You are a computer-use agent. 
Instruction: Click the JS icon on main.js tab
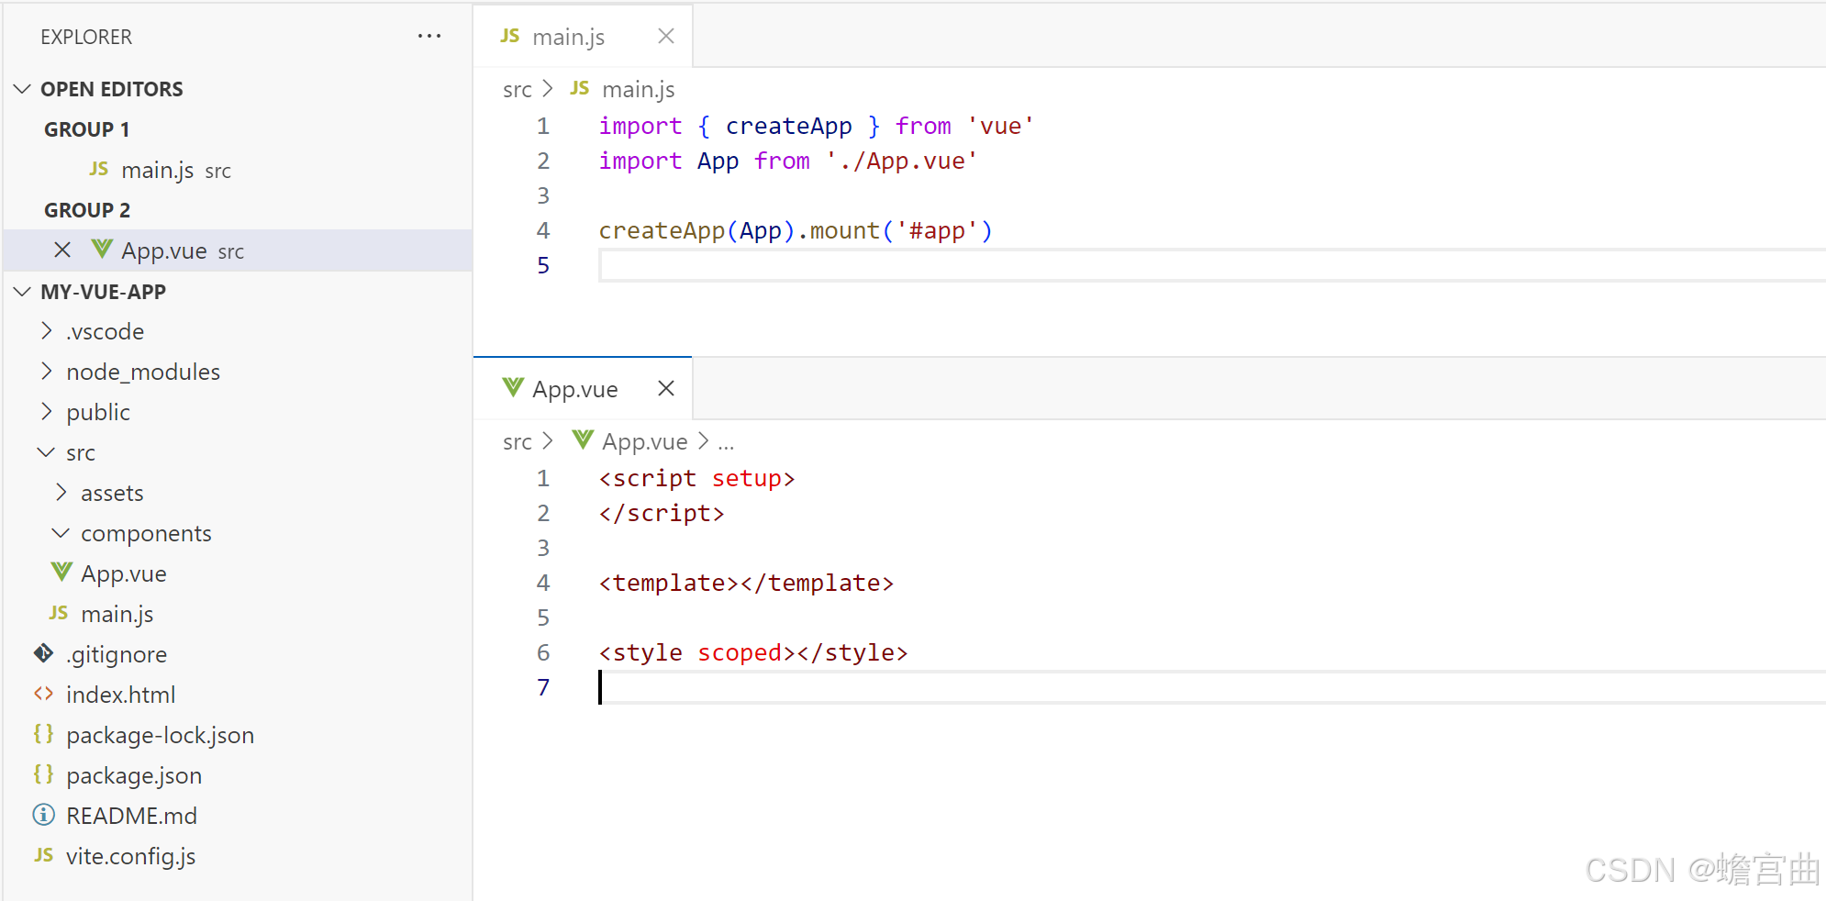pyautogui.click(x=510, y=36)
